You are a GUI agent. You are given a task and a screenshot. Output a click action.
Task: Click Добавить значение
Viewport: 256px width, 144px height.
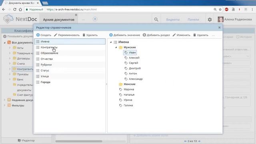point(124,35)
